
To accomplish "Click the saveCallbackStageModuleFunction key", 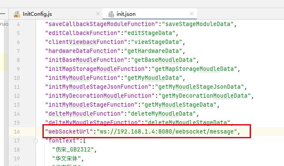I will [x=102, y=24].
